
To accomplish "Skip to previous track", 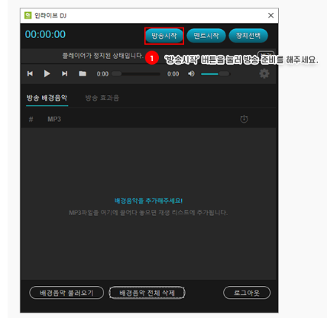I will (30, 74).
